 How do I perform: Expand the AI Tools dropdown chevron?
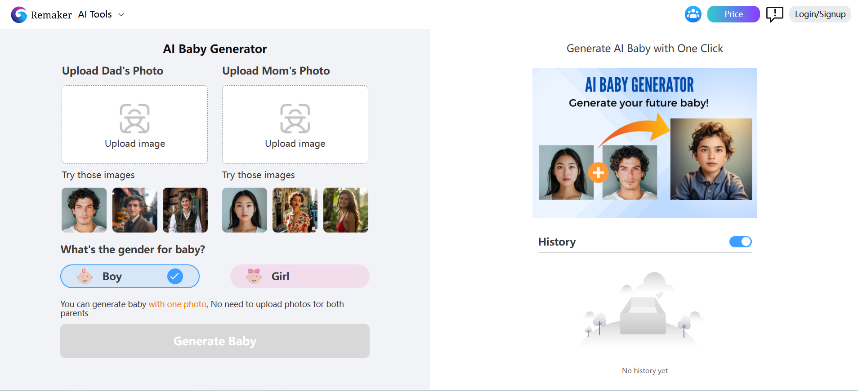pyautogui.click(x=121, y=15)
